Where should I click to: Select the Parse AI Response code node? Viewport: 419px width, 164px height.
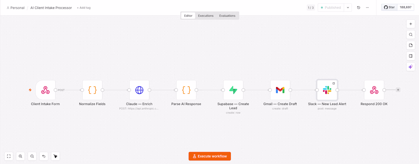186,90
